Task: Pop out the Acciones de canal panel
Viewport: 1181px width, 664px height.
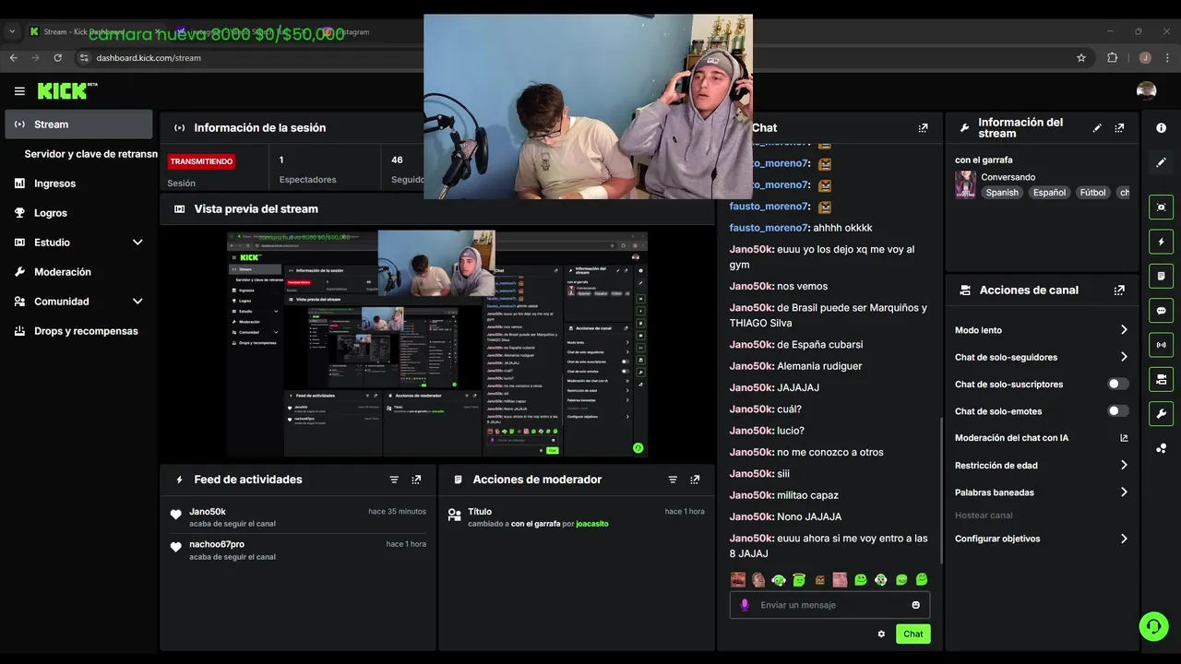Action: coord(1119,290)
